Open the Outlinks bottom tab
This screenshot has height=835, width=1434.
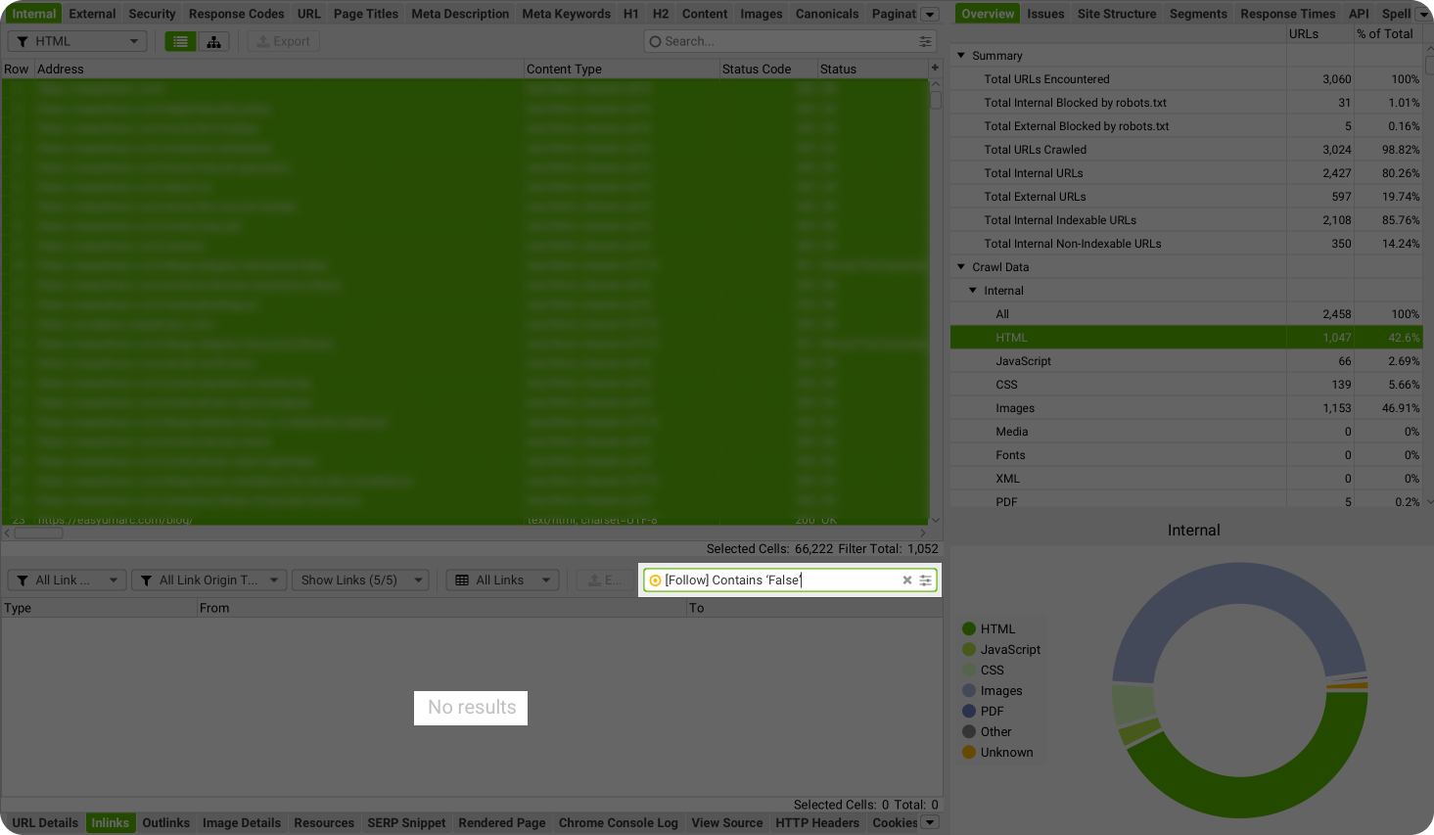[x=165, y=822]
